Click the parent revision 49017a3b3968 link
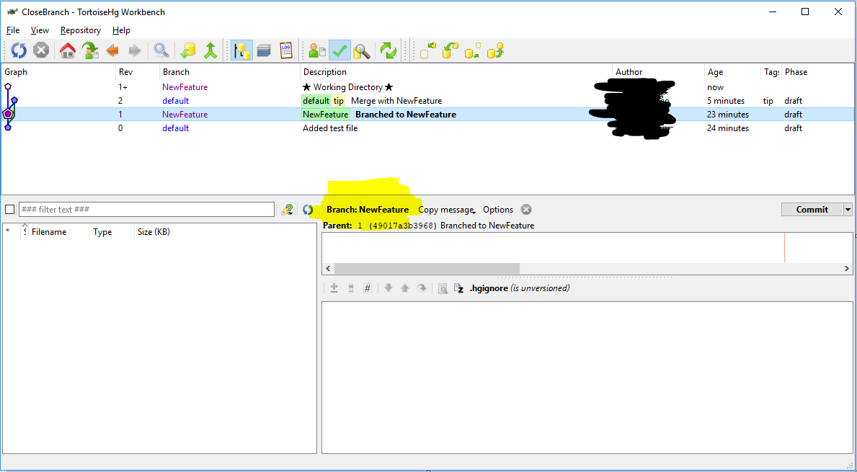This screenshot has height=472, width=857. [x=403, y=226]
